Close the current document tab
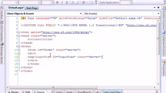Screen dimensions: 166x93 [158, 7]
